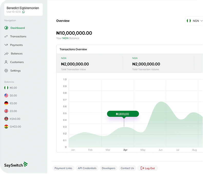This screenshot has height=174, width=203.
Task: Click the Payments arrow icon
Action: click(6, 45)
